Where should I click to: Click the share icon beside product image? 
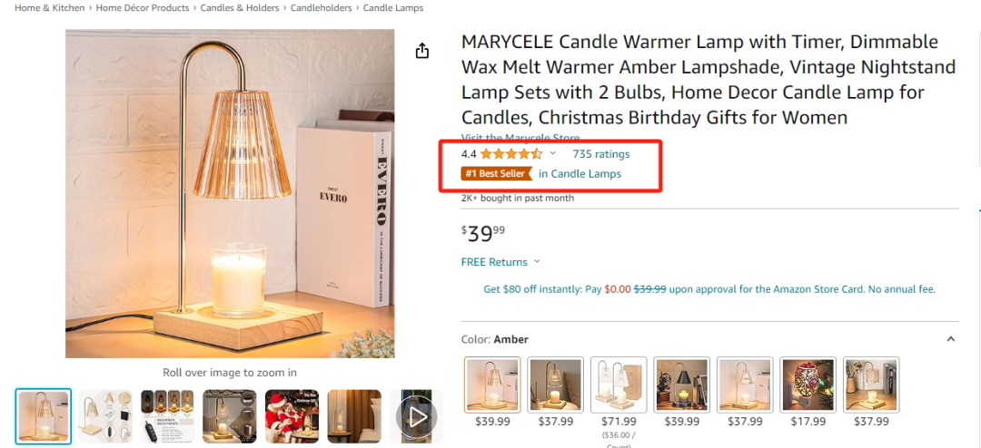point(421,52)
